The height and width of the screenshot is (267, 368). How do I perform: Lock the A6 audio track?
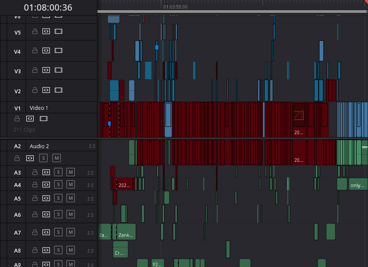tap(35, 214)
